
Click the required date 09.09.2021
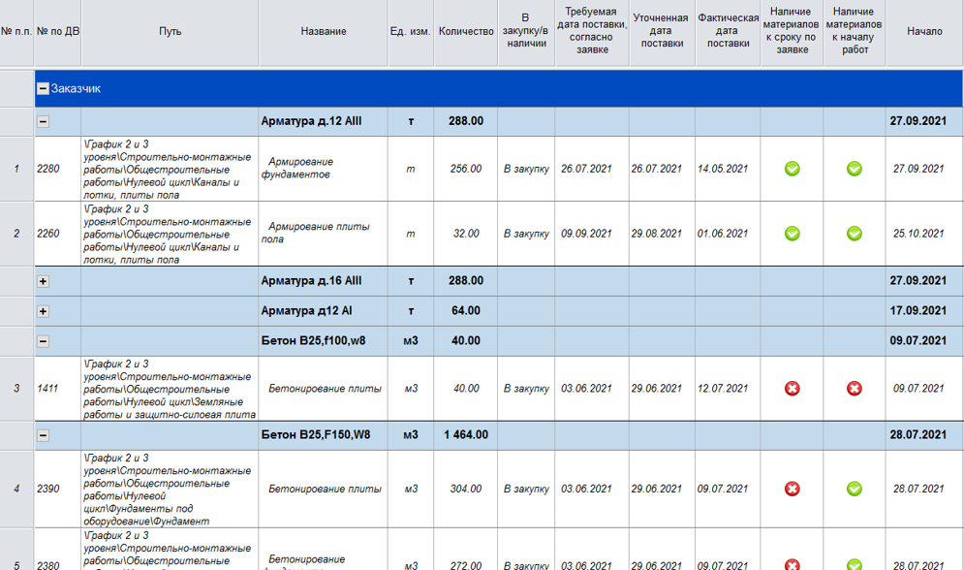pos(586,234)
